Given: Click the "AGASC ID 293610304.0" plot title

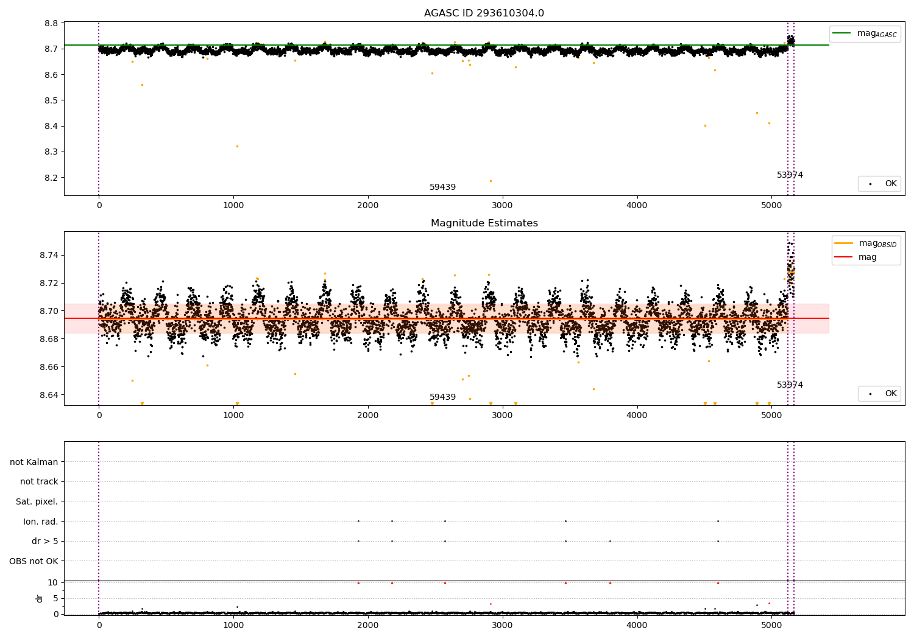Looking at the screenshot, I should pos(484,13).
